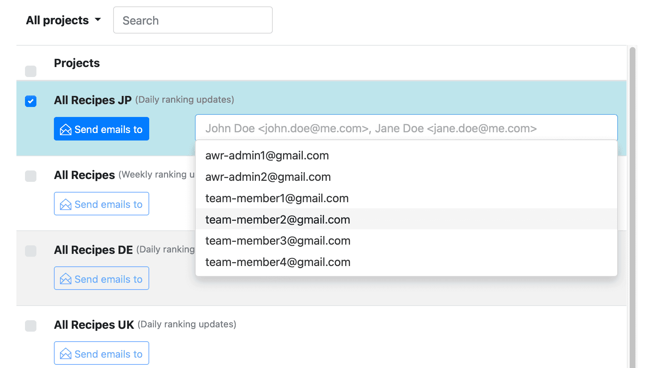This screenshot has width=654, height=368.
Task: Click the vertical scrollbar of the projects list
Action: [x=633, y=207]
